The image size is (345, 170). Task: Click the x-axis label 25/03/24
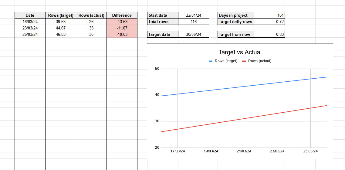pos(310,151)
